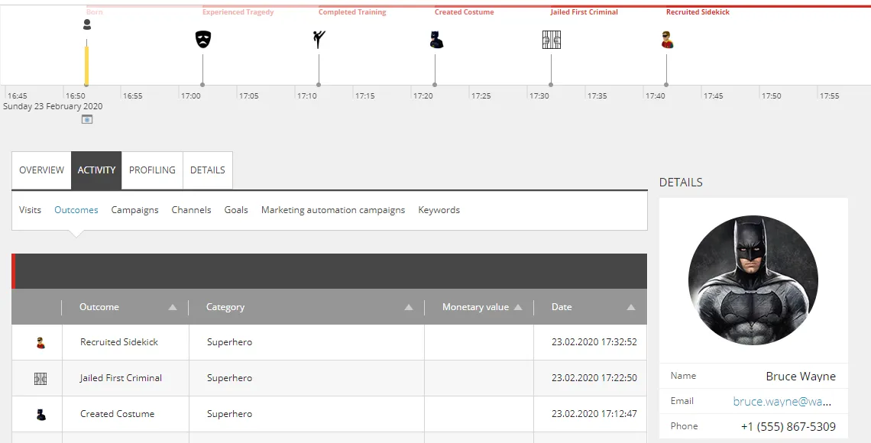Open the Overview tab

pos(42,170)
